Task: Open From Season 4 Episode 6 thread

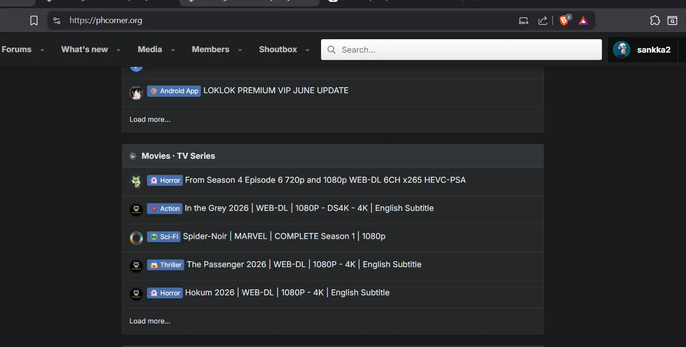Action: (x=325, y=180)
